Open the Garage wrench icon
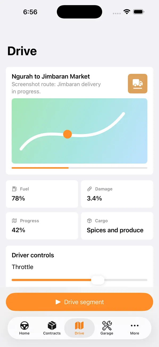 [x=107, y=325]
